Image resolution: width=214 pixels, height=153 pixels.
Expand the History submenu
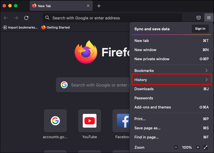click(171, 80)
